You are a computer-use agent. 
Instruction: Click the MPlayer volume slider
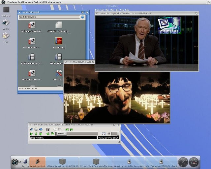point(115,134)
